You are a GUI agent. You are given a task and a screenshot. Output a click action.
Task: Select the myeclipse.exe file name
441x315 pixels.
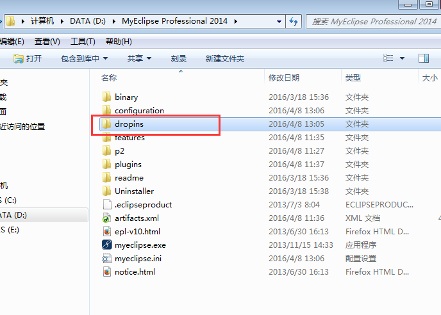tap(140, 245)
